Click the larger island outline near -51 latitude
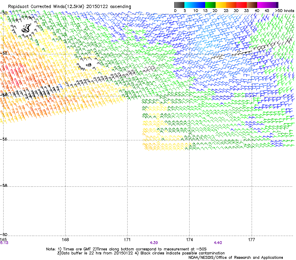Screen dimensions: 296x260 click(26, 28)
